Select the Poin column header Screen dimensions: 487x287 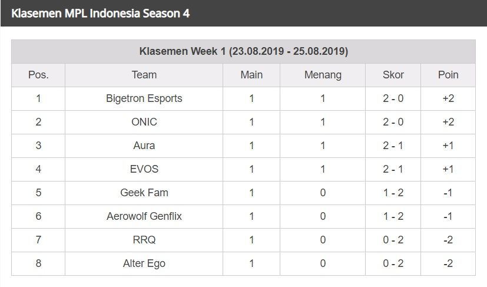pyautogui.click(x=448, y=75)
